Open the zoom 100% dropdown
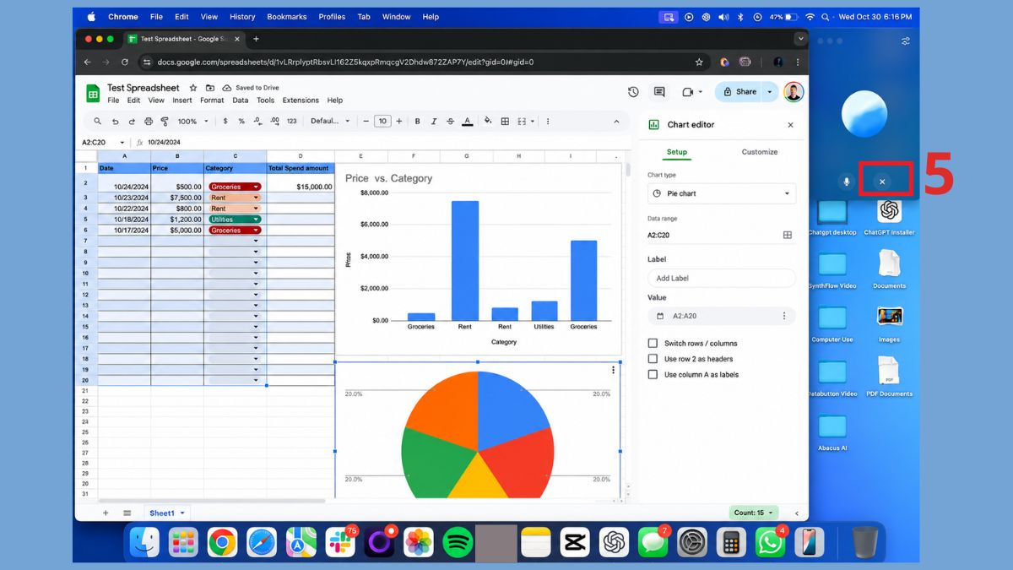The height and width of the screenshot is (570, 1013). pos(192,122)
